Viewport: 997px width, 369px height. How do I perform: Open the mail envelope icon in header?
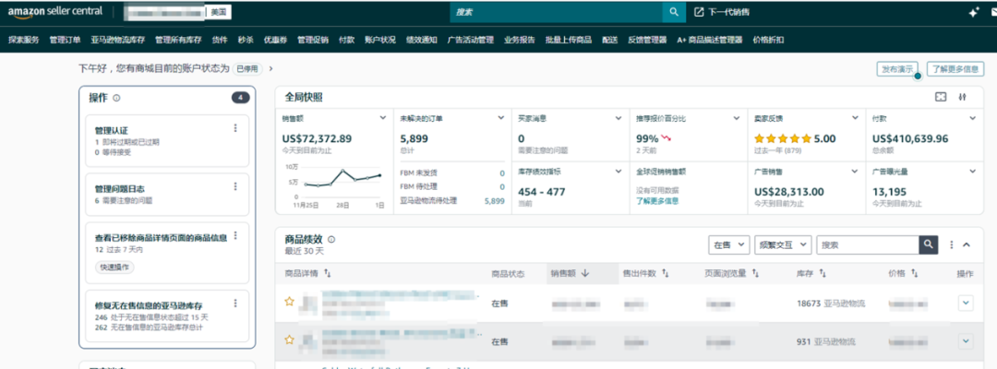[993, 12]
